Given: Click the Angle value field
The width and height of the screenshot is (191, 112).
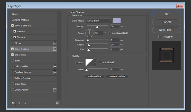Looking at the screenshot, I should tap(99, 33).
